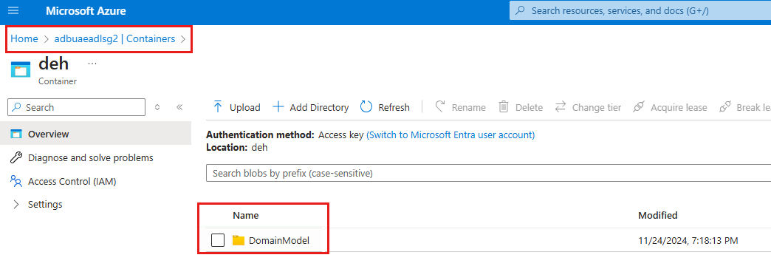Open the Settings sidebar item
The width and height of the screenshot is (771, 269).
coord(45,205)
